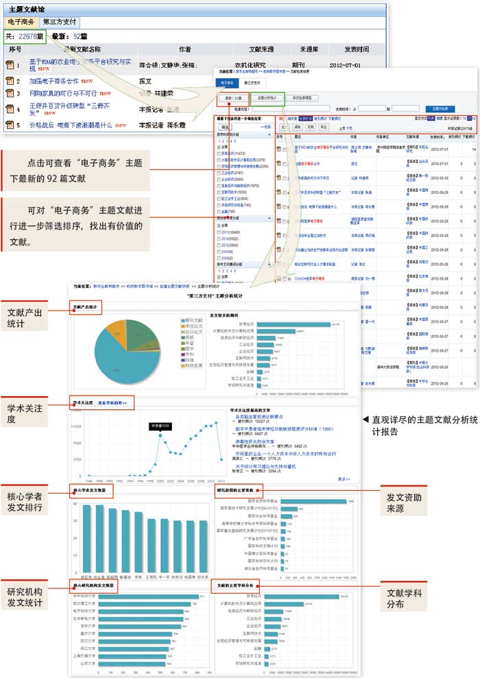Image resolution: width=480 pixels, height=678 pixels.
Task: Open the document icon beside 王府井百货升级转型
Action: [10, 109]
